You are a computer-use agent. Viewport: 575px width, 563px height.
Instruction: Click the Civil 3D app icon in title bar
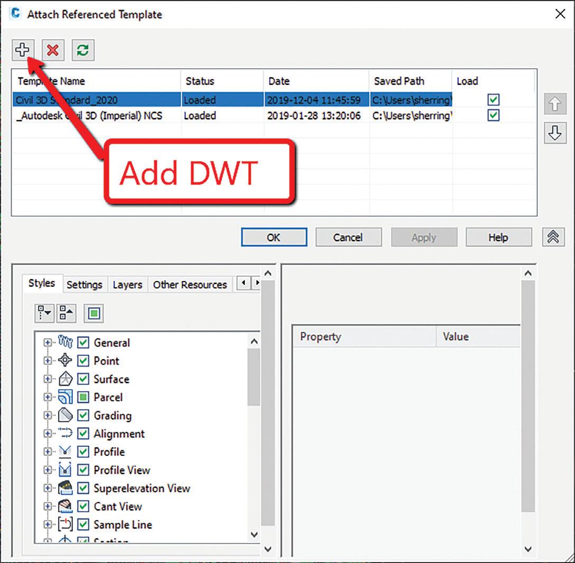(15, 14)
